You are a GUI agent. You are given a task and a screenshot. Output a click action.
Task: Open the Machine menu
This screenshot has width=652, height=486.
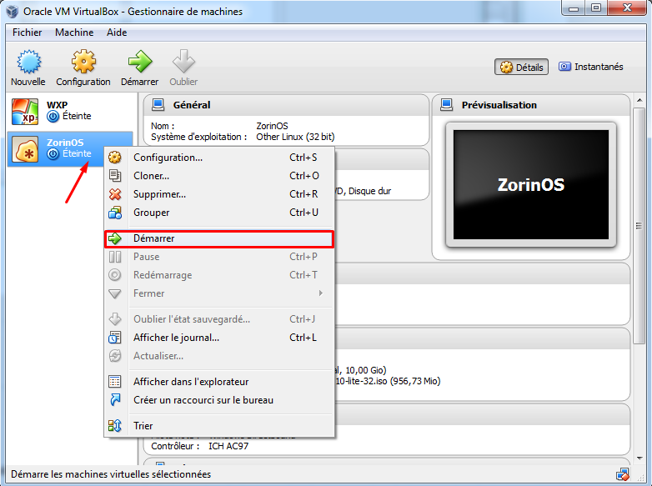74,33
